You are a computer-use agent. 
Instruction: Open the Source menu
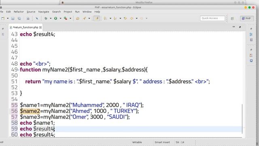pyautogui.click(x=31, y=12)
